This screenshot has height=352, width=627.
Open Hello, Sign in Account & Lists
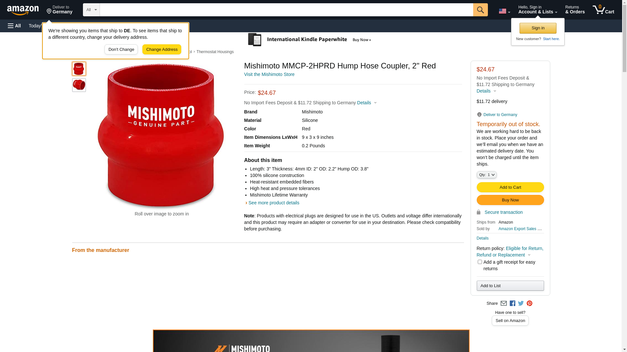[538, 10]
